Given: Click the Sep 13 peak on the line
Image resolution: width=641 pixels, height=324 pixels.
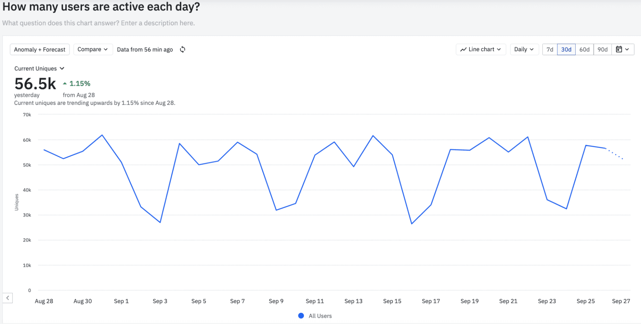Looking at the screenshot, I should click(372, 136).
